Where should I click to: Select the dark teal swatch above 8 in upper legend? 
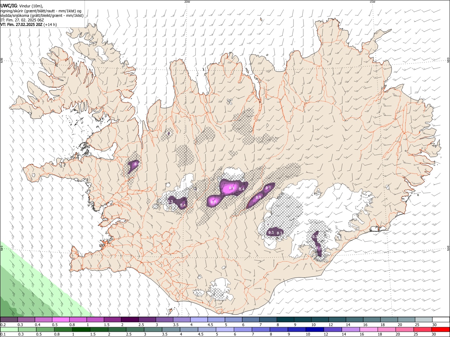click(285, 319)
